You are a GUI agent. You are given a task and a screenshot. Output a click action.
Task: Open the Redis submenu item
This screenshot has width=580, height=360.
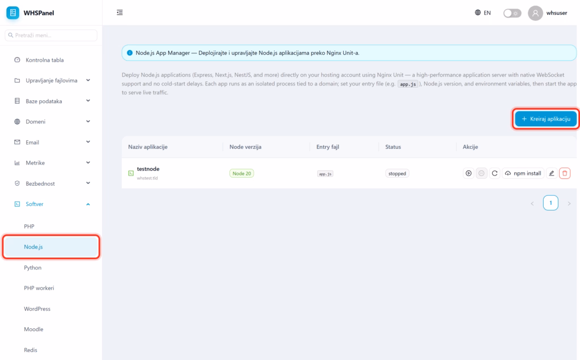(x=51, y=350)
